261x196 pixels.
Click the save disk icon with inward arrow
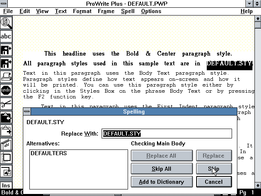point(6,63)
